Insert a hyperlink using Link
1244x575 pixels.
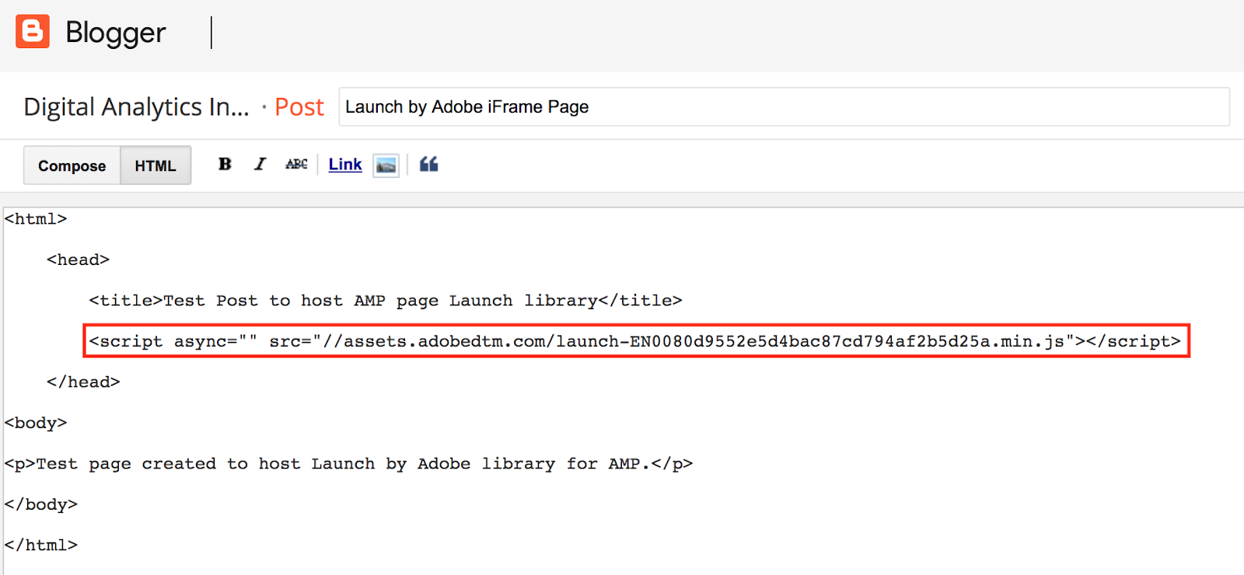click(345, 164)
